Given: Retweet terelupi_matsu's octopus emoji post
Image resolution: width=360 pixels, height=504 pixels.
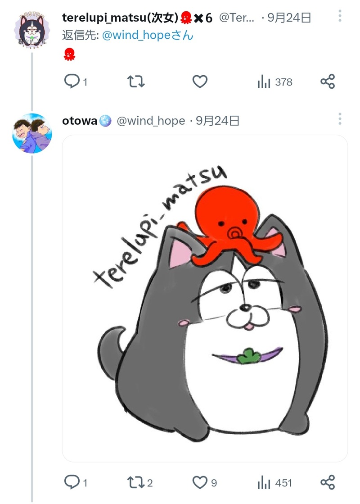Looking at the screenshot, I should [x=136, y=82].
